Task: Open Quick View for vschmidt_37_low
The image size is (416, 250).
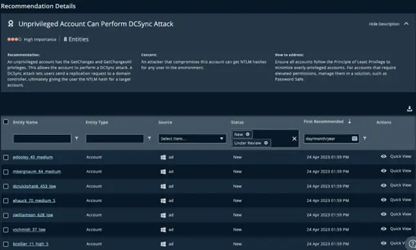Action: coord(401,229)
